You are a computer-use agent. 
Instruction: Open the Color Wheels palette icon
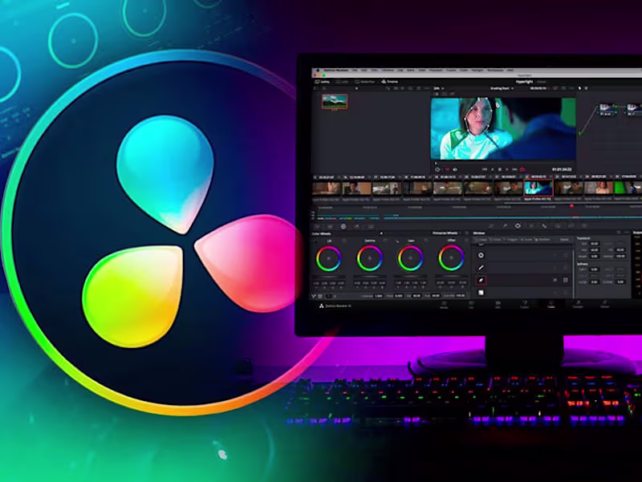343,226
